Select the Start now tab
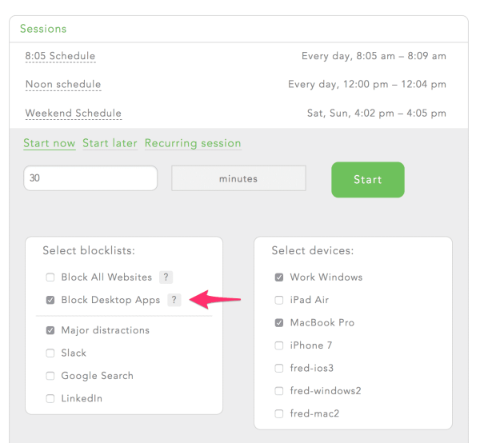This screenshot has width=480, height=443. 50,143
